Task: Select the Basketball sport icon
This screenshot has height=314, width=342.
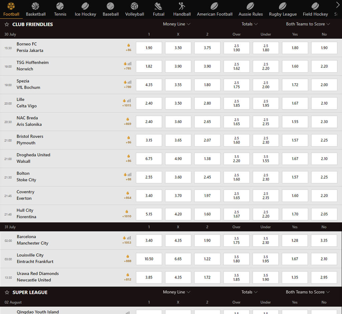Action: (x=35, y=6)
